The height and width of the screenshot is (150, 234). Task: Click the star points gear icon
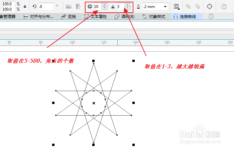coord(90,7)
